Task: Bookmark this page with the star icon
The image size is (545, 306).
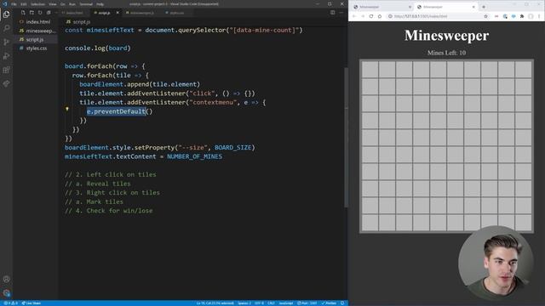Action: pyautogui.click(x=485, y=16)
